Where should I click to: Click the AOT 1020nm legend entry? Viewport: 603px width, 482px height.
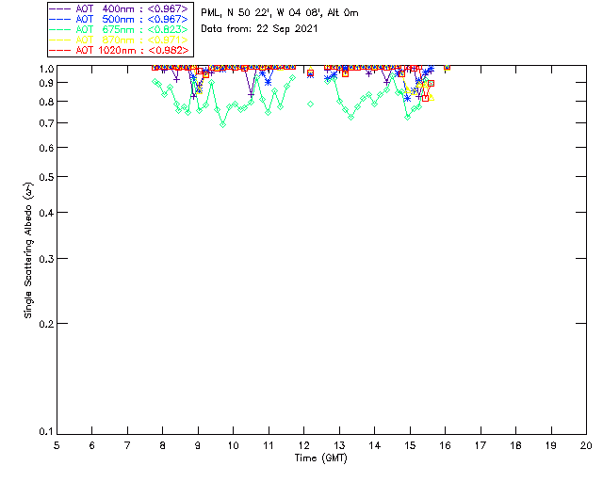point(120,50)
